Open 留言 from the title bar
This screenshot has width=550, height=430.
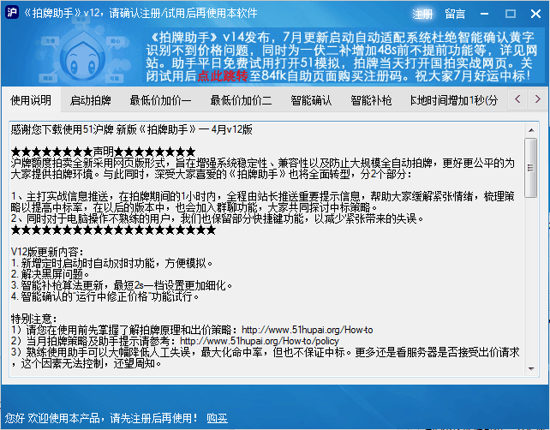point(455,14)
